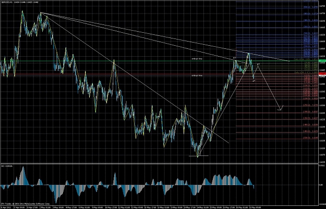Click the '26 Apr 2011' date on the time axis
Viewport: 326px width, 209px height.
pos(6,207)
